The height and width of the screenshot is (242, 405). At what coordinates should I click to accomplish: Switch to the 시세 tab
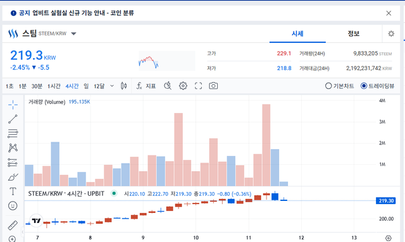(x=297, y=33)
